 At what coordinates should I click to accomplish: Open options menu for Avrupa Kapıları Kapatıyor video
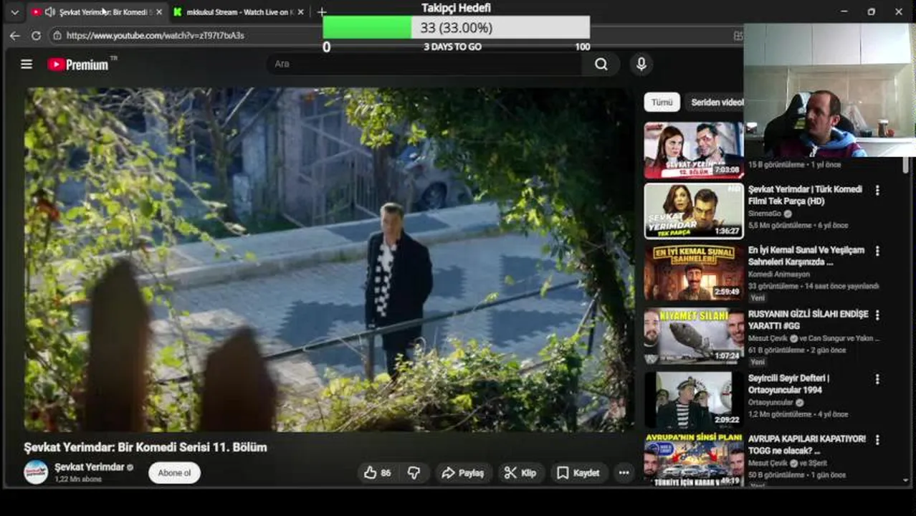877,440
